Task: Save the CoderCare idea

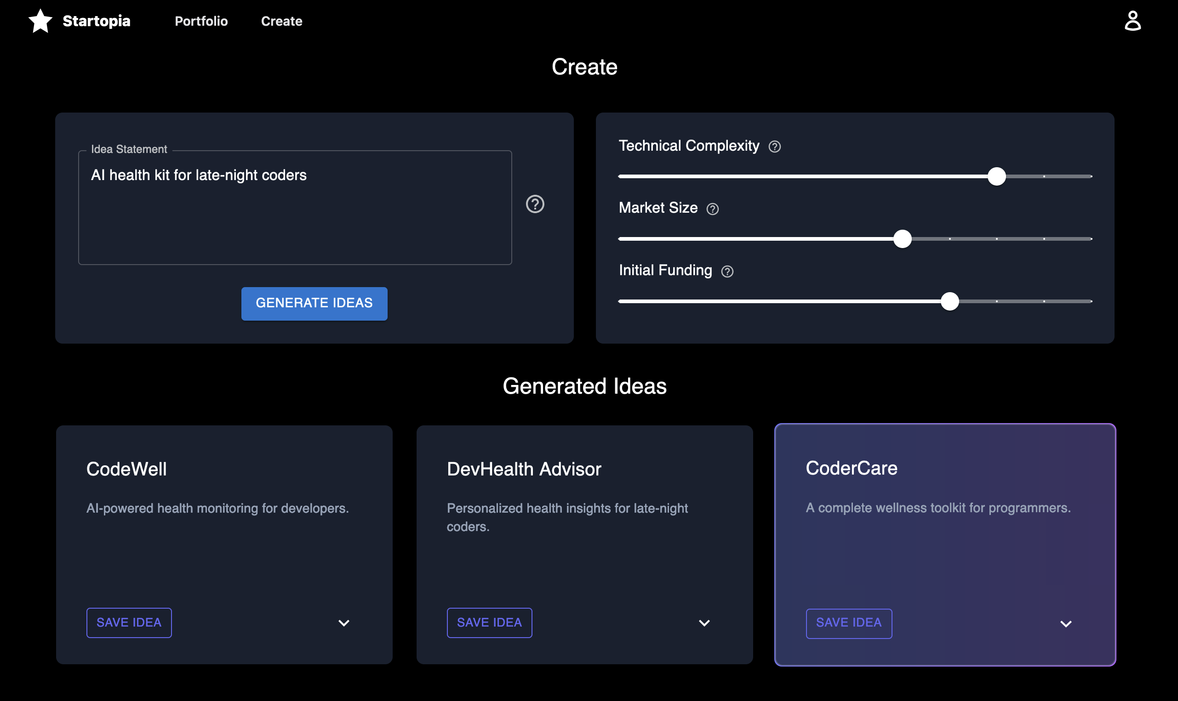Action: pos(848,623)
